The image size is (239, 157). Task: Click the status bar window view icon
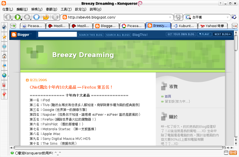click(226, 152)
